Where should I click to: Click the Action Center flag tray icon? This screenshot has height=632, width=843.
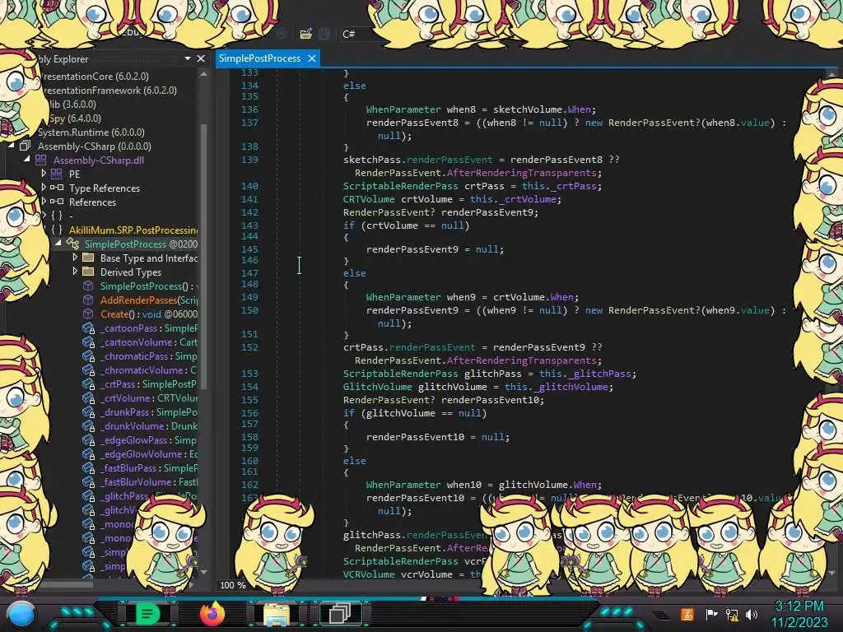(x=711, y=614)
